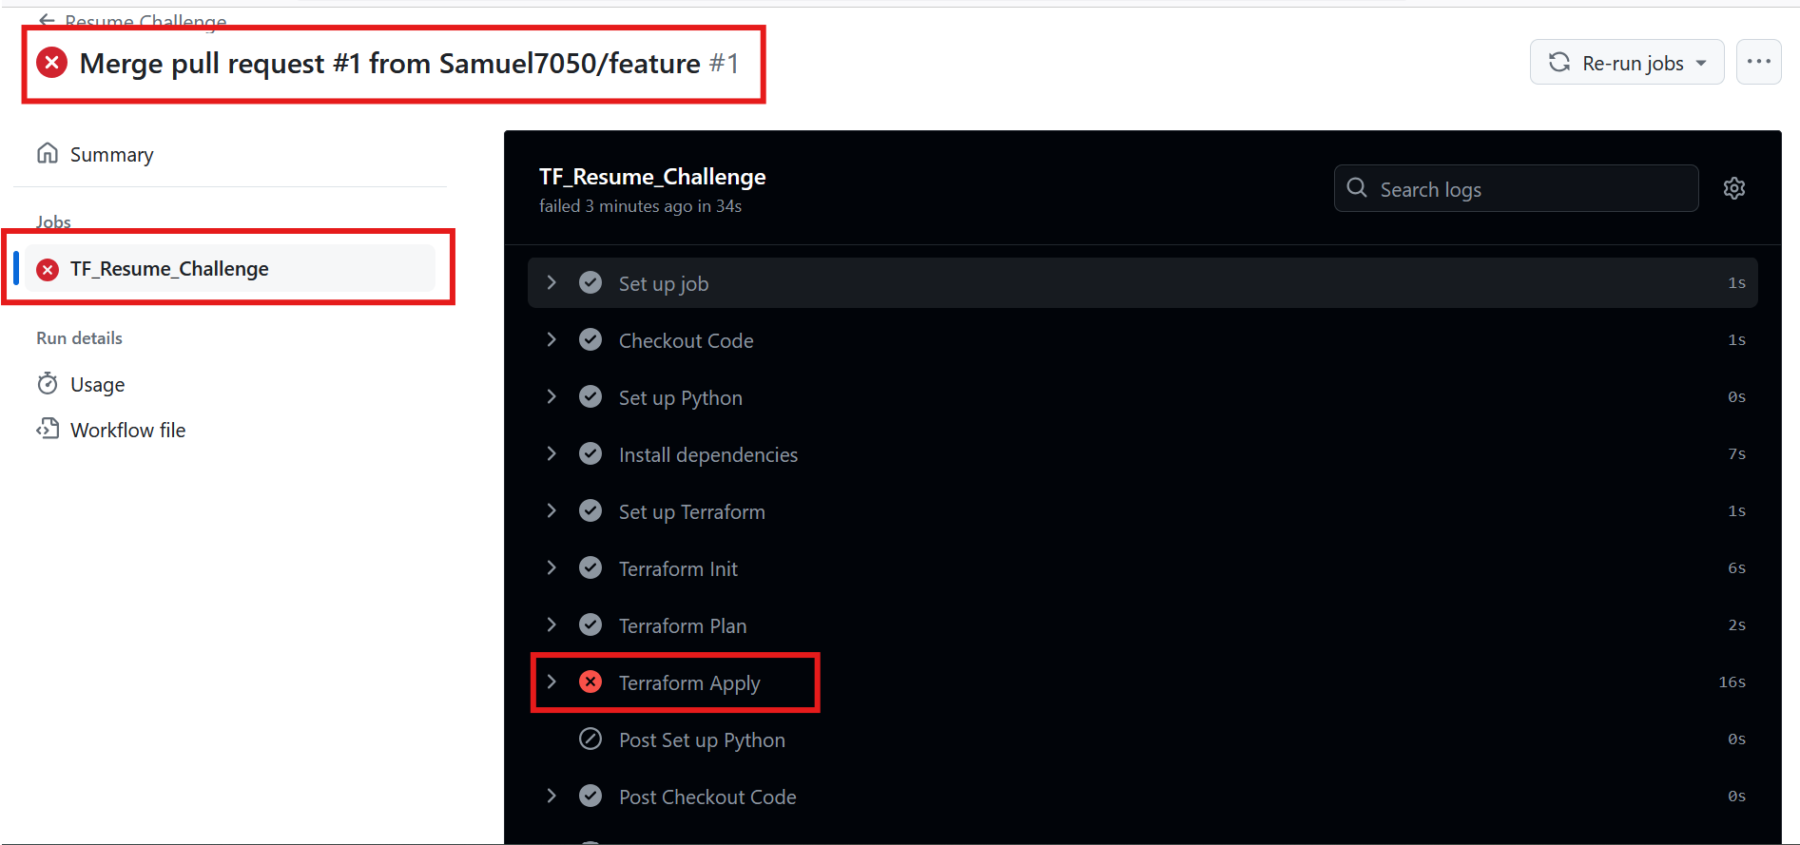Viewport: 1800px width, 845px height.
Task: Open the Terraform Init step log
Action: (x=678, y=568)
